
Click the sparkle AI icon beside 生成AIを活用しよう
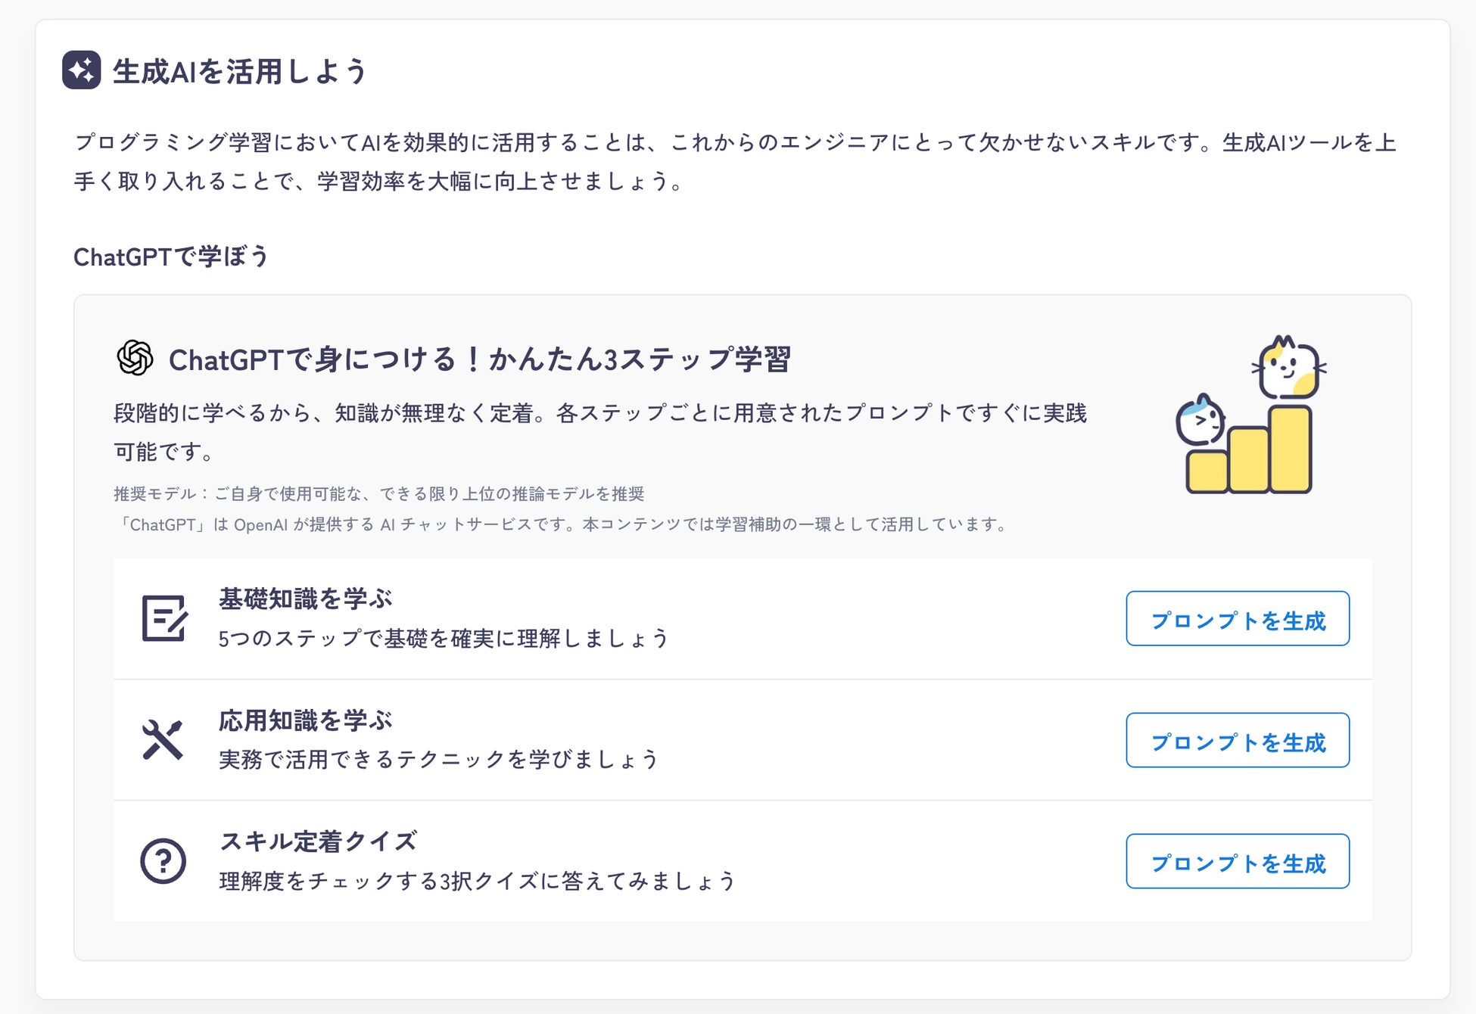pyautogui.click(x=82, y=70)
